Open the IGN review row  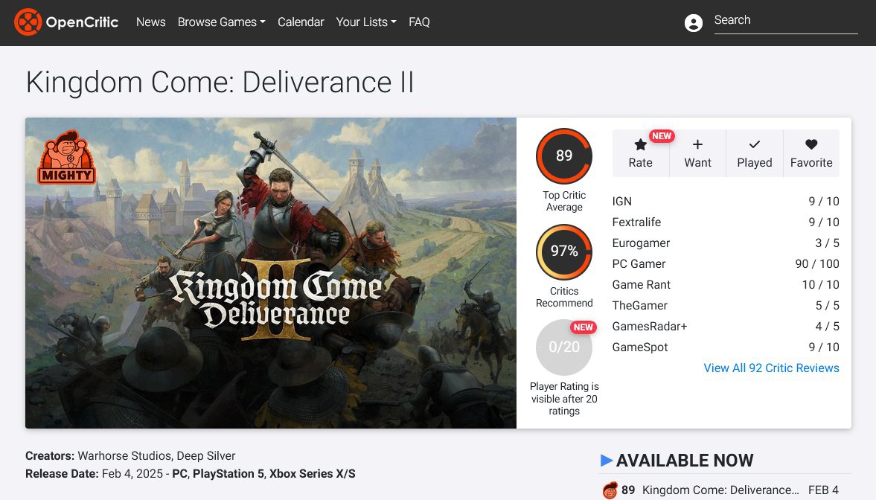coord(621,202)
